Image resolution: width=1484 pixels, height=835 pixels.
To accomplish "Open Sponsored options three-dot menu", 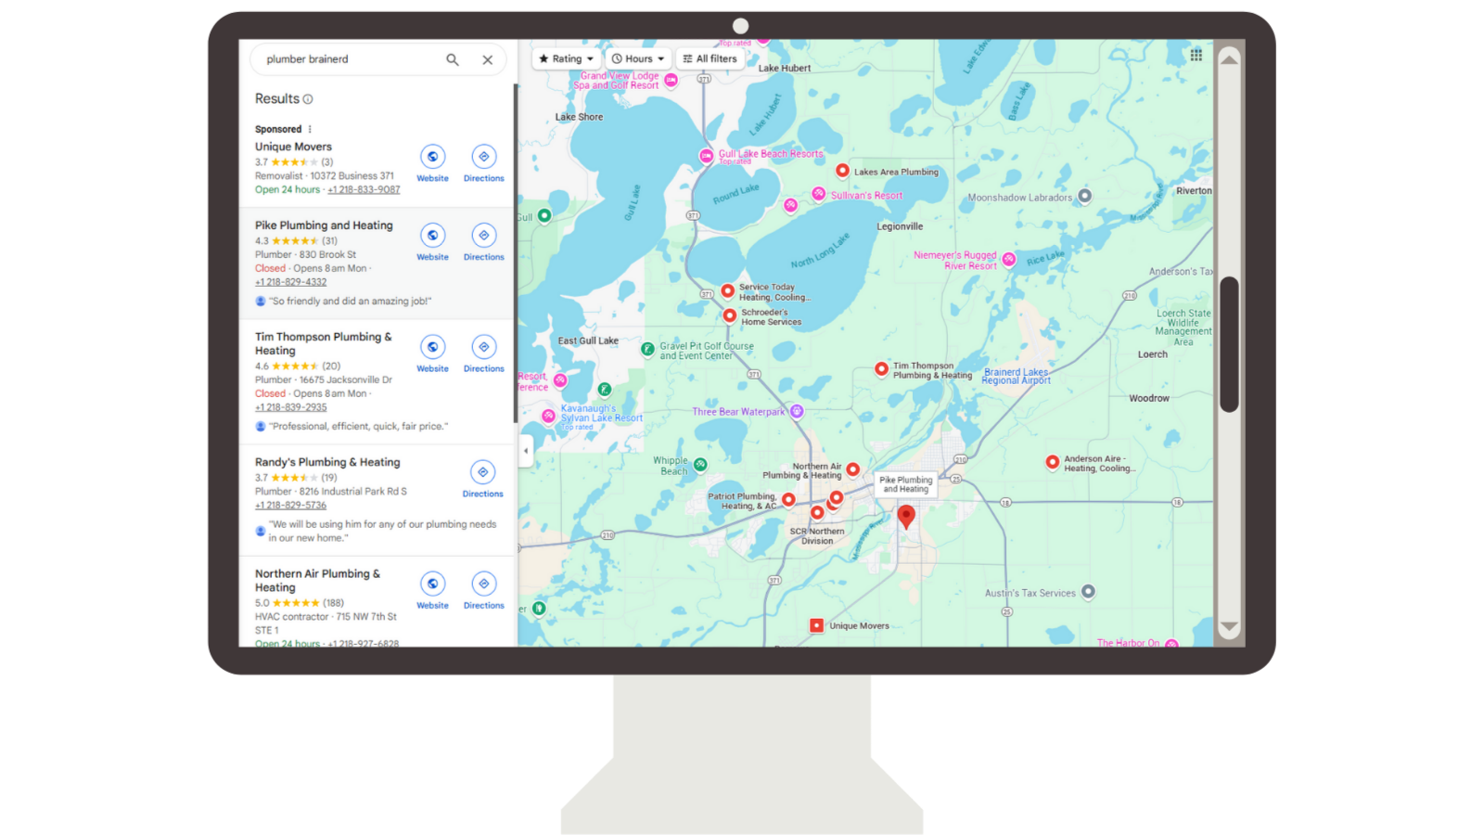I will [310, 130].
